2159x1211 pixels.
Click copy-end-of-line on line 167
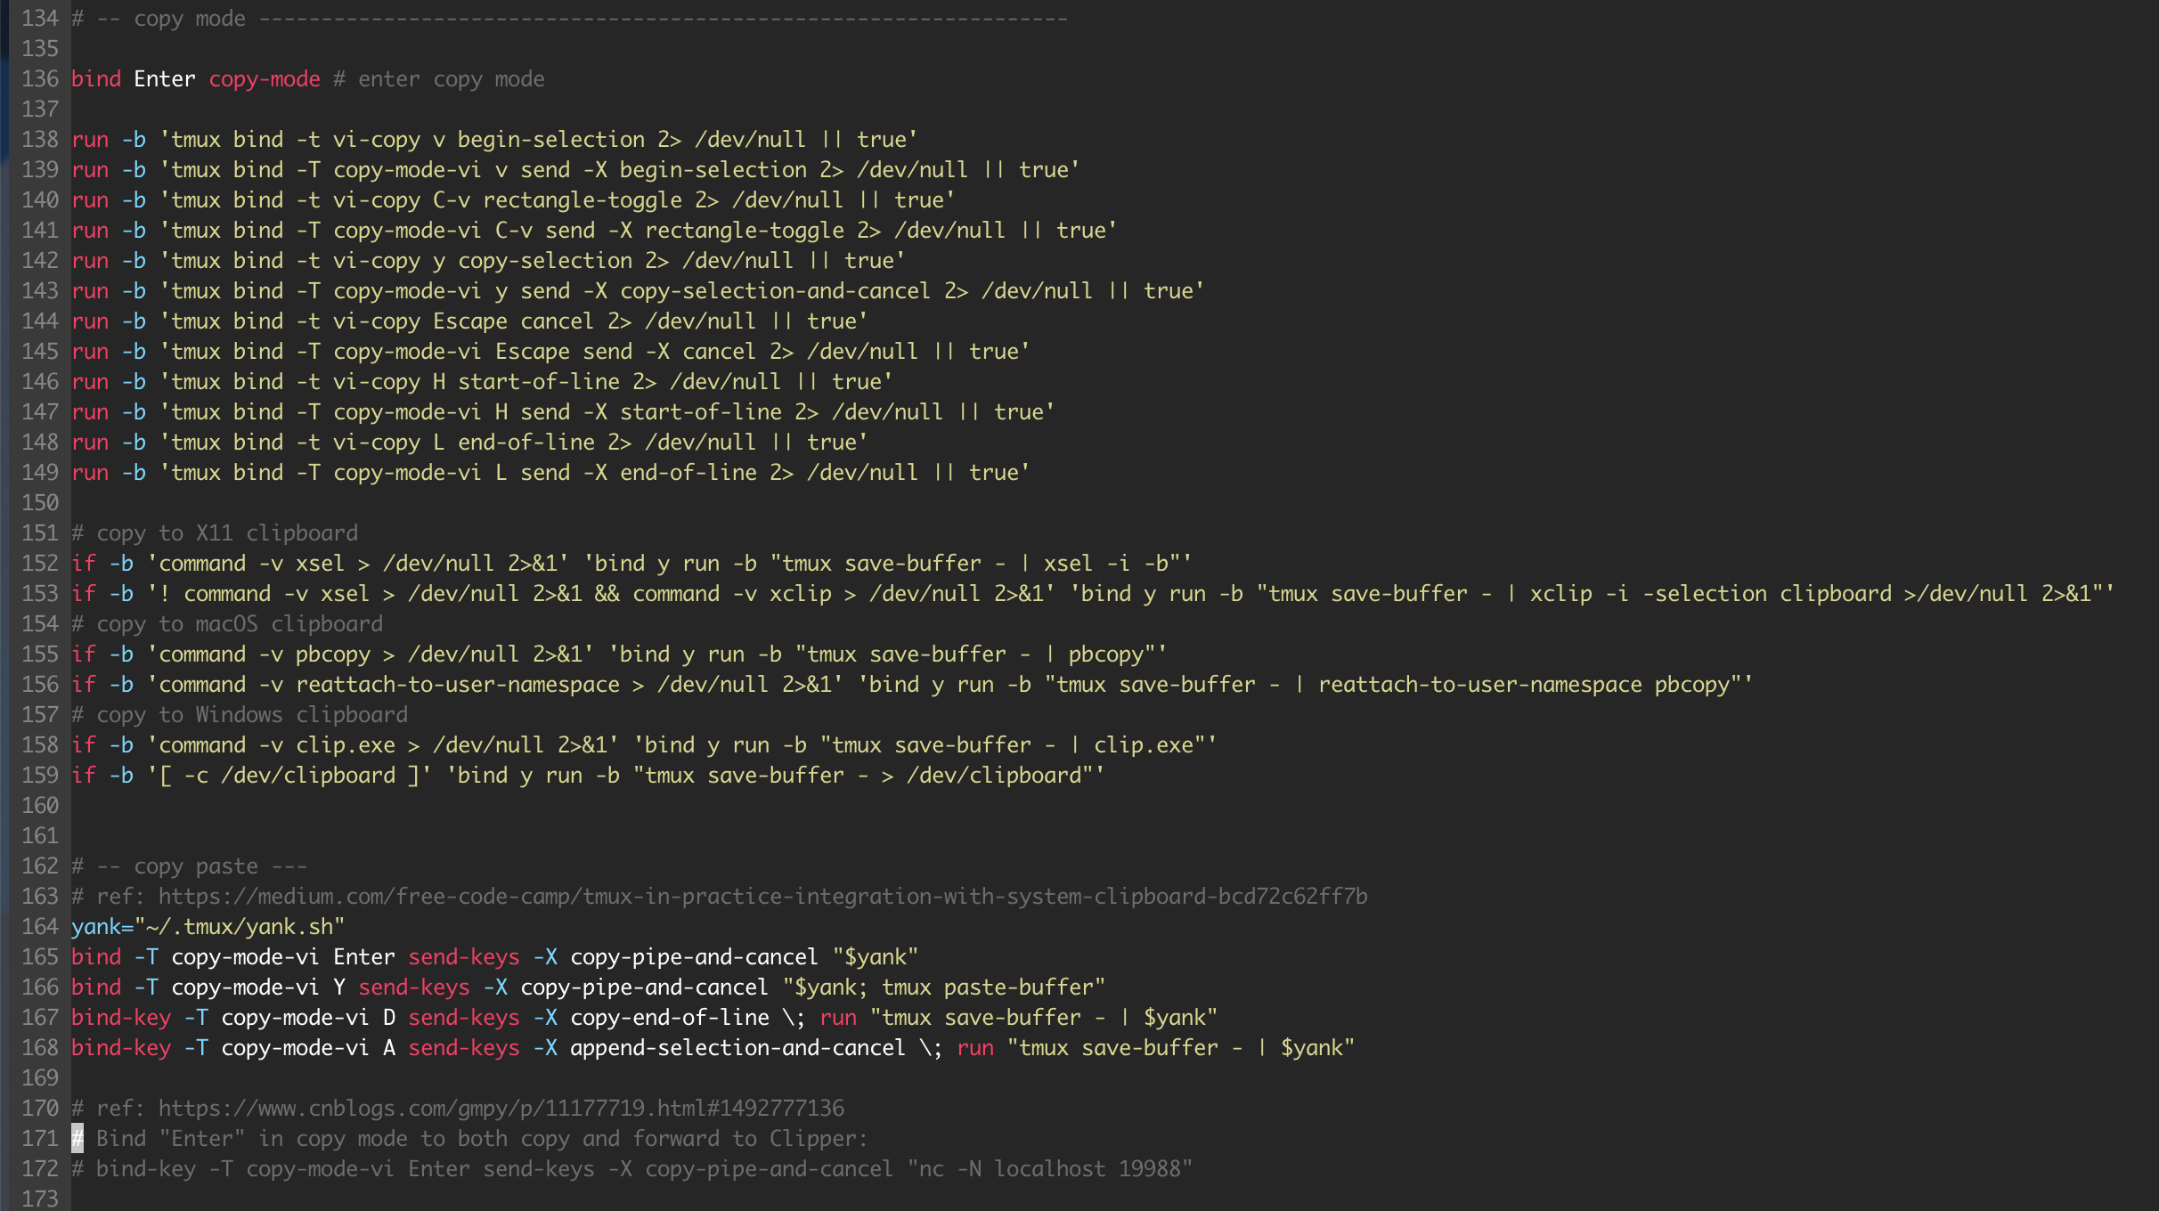pyautogui.click(x=670, y=1018)
